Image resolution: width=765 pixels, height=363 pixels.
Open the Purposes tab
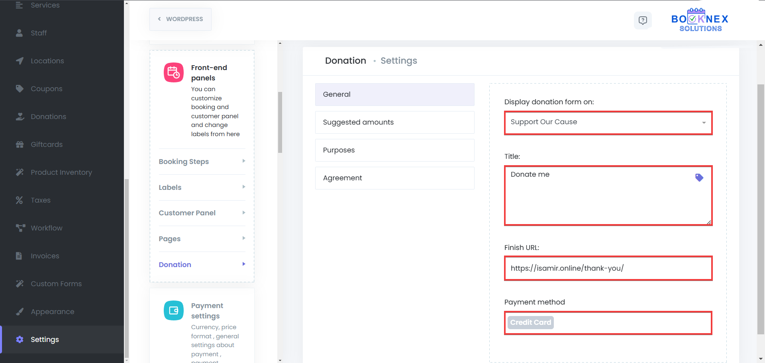click(x=394, y=150)
